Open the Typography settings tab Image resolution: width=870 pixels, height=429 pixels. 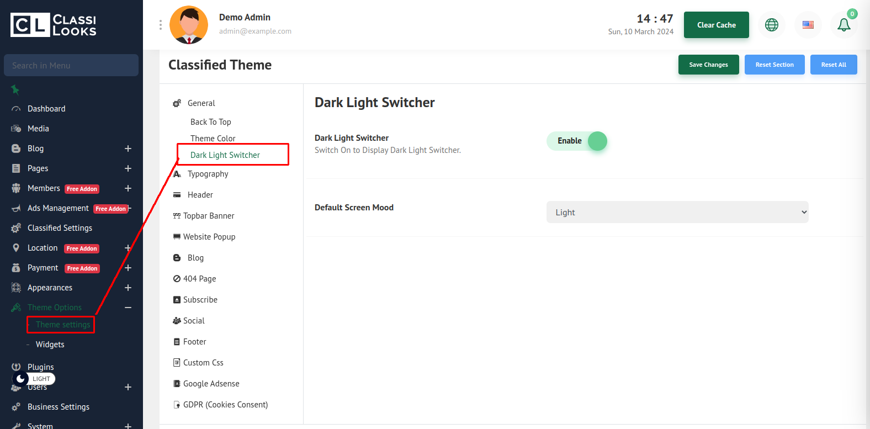click(208, 174)
